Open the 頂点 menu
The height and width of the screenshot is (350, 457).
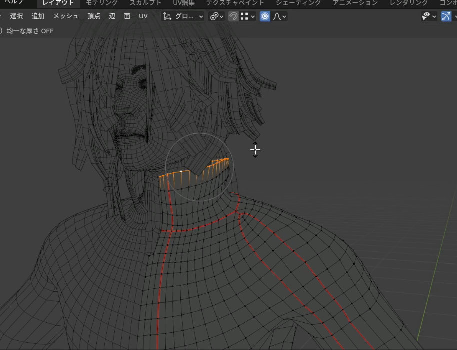94,16
